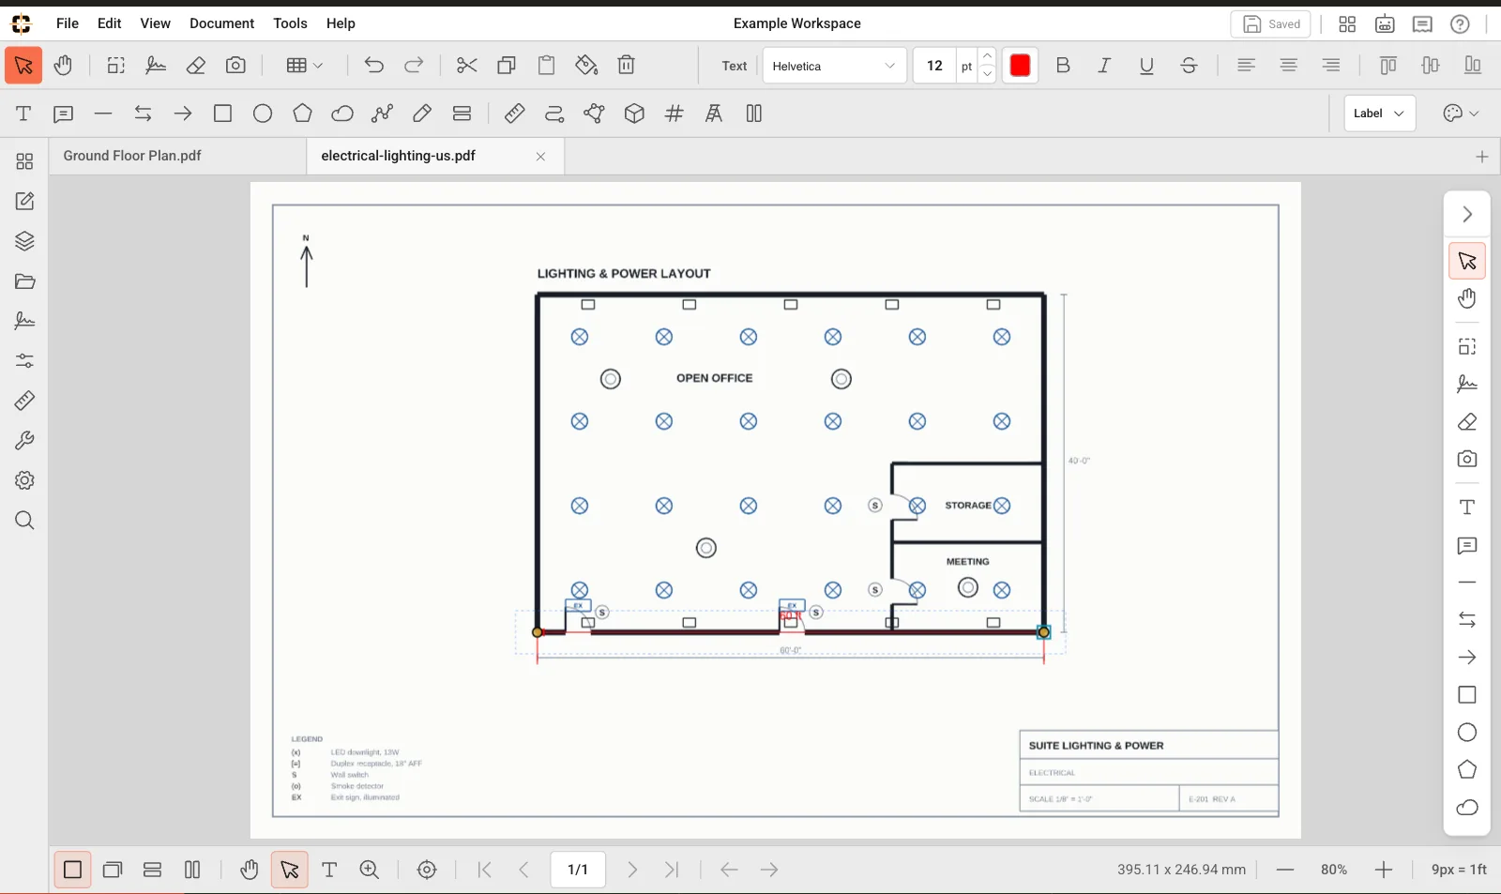The height and width of the screenshot is (894, 1501).
Task: Open the search magnifier in left sidebar
Action: point(24,521)
